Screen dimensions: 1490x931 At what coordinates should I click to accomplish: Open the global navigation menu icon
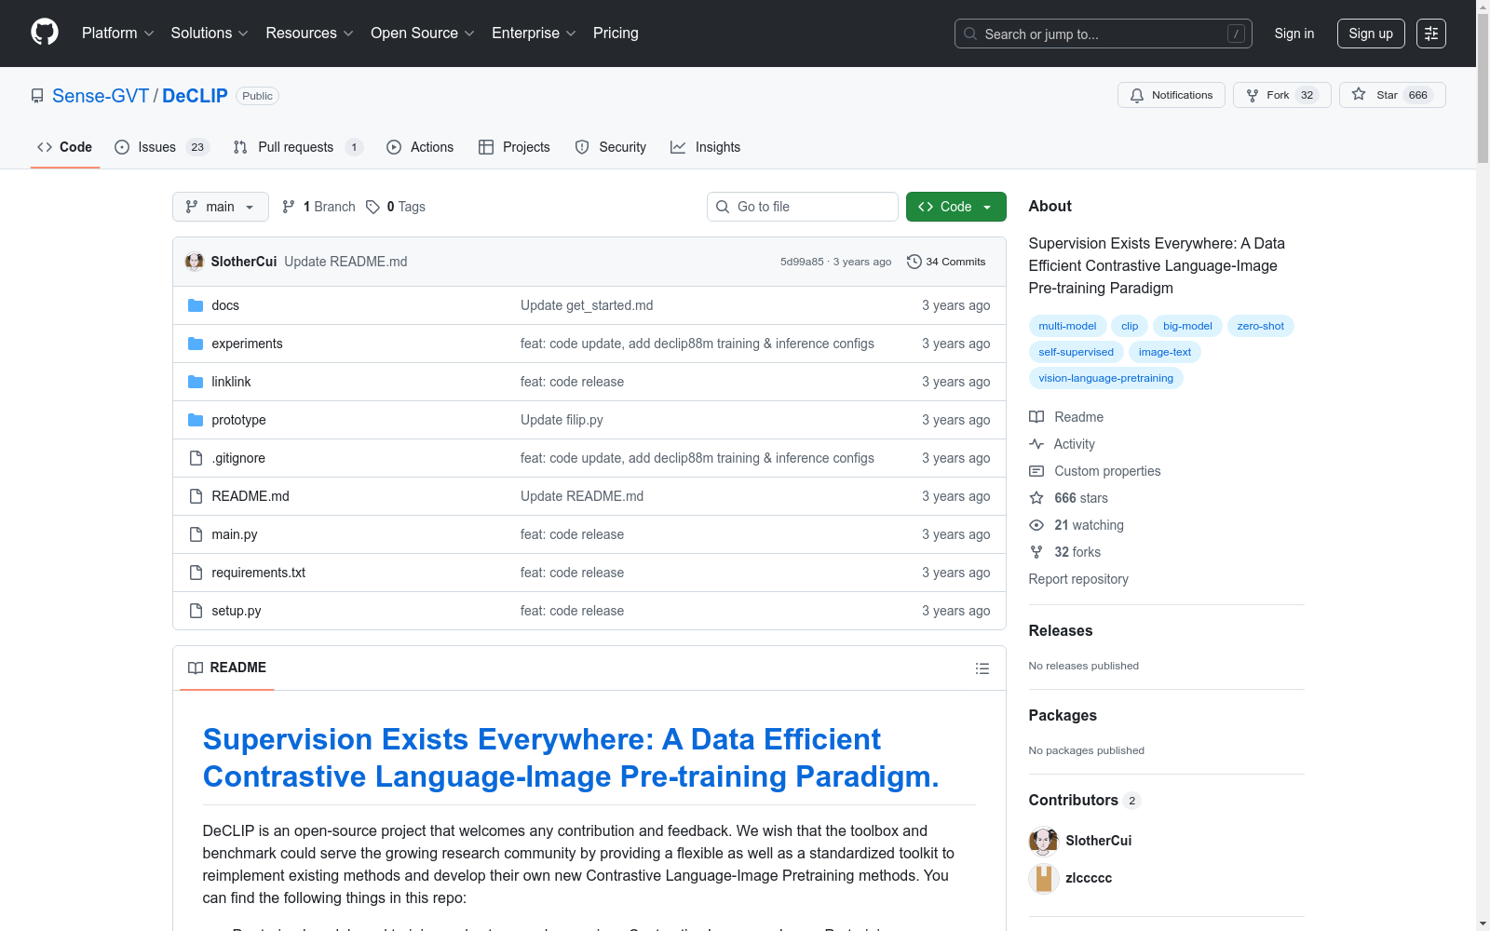click(x=1431, y=34)
